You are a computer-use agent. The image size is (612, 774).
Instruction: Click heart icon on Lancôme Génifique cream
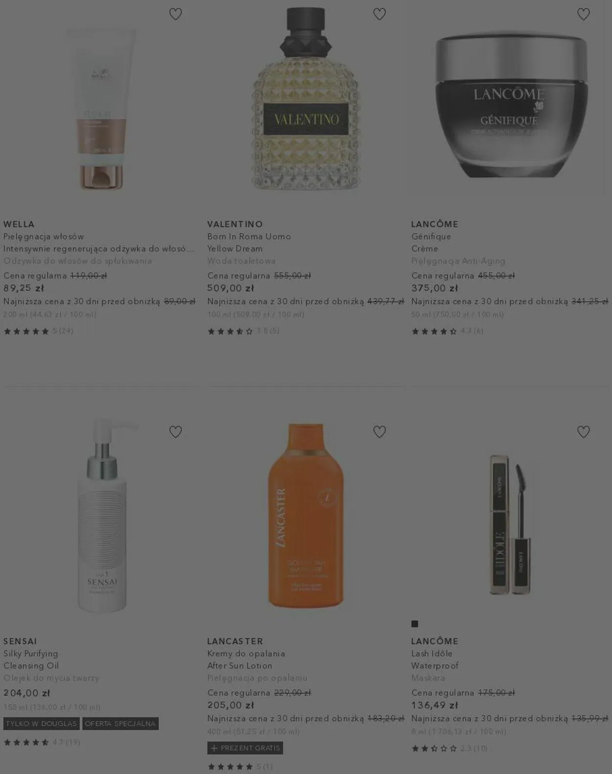[x=584, y=14]
